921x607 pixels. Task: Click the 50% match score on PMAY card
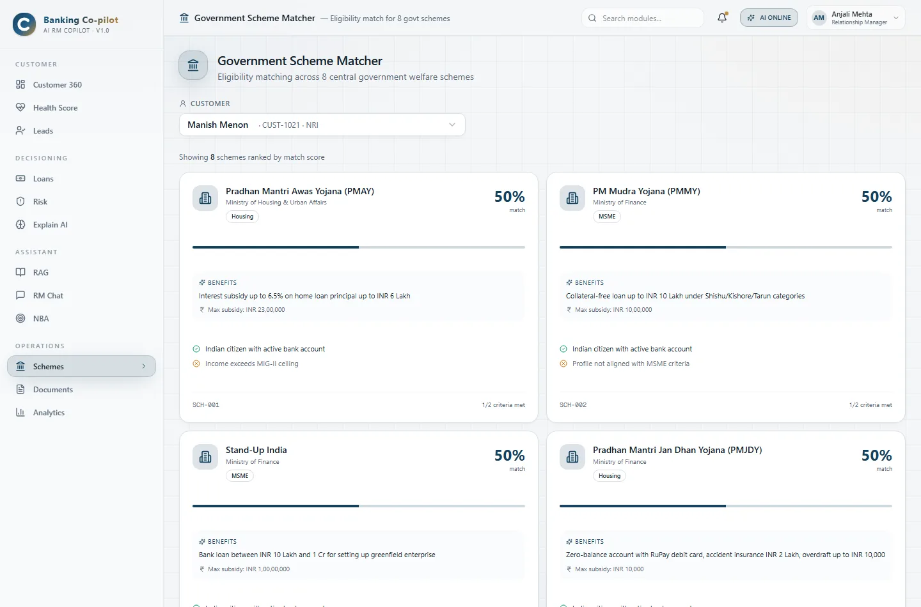click(510, 197)
